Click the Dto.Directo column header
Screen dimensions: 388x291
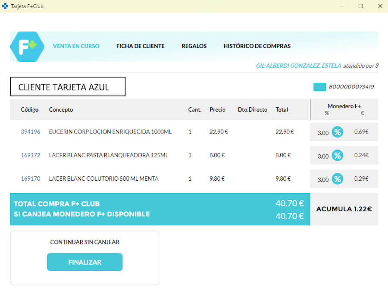[x=252, y=110]
